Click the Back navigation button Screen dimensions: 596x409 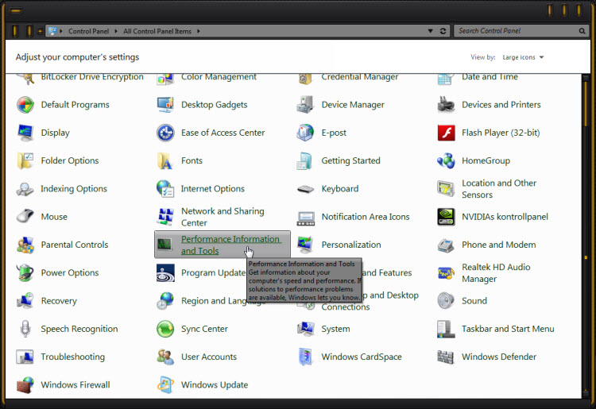14,31
